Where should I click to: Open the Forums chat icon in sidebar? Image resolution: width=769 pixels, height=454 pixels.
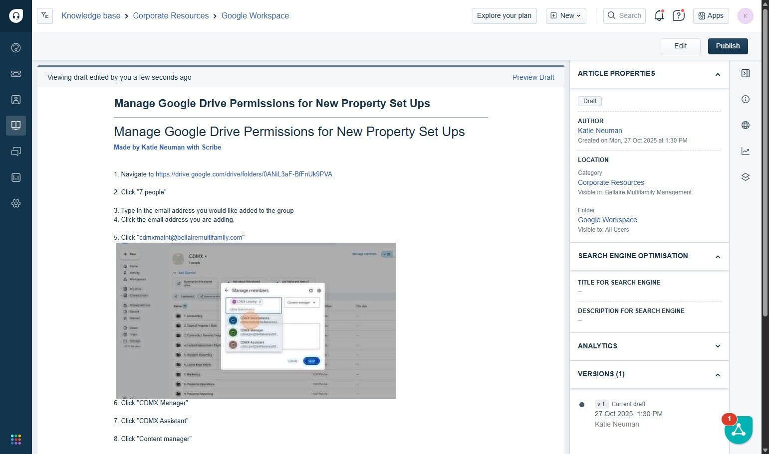(16, 151)
